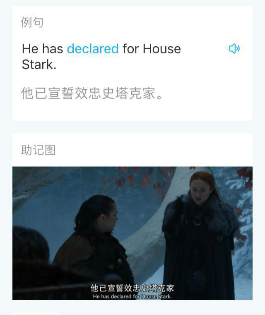Select the word "He" in the example sentence
This screenshot has width=265, height=315.
30,49
